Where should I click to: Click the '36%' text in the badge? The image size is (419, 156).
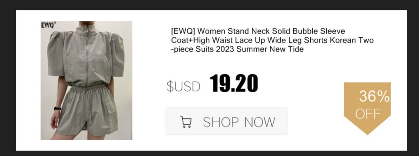tap(374, 96)
